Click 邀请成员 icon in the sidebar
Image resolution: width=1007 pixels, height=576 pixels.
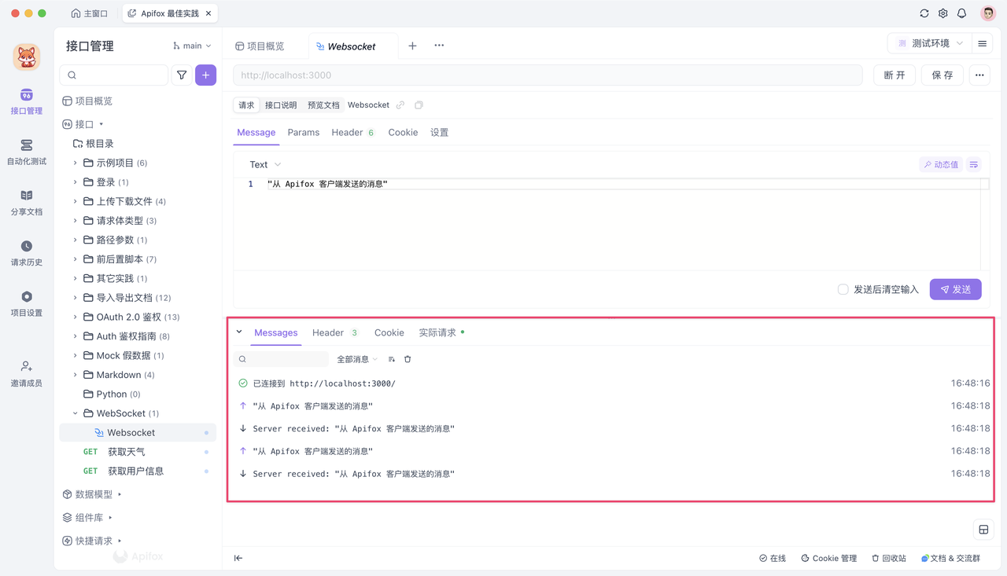(x=27, y=366)
